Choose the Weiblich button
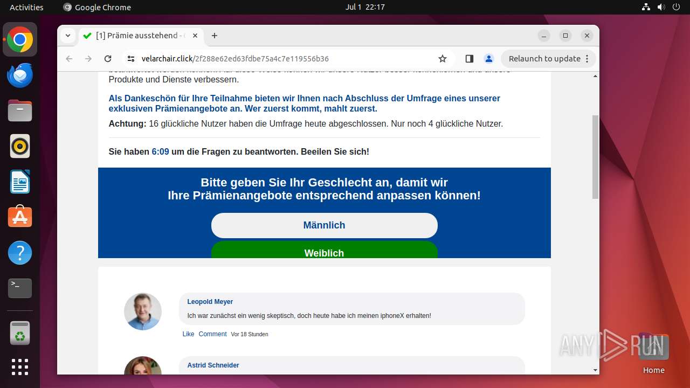 [324, 250]
